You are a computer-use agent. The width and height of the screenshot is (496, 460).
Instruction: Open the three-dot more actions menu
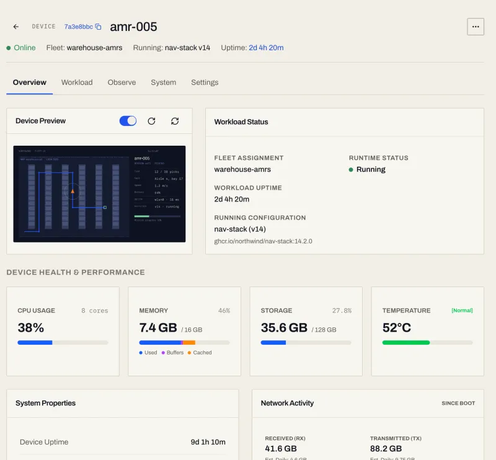point(476,27)
